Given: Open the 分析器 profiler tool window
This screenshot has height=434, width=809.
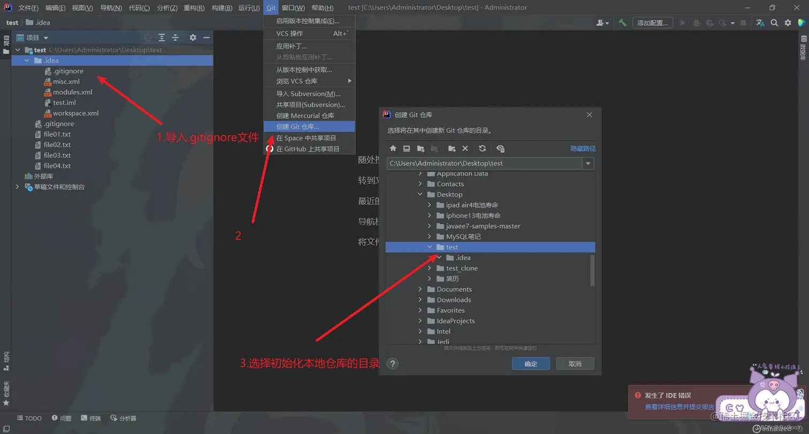Looking at the screenshot, I should (123, 418).
